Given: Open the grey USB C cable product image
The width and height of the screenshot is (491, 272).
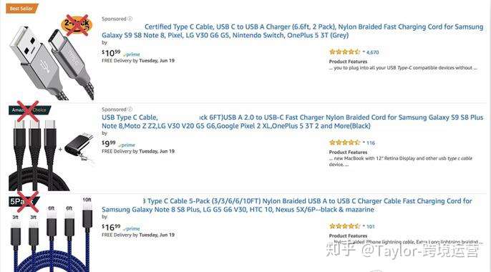Looking at the screenshot, I should coord(52,58).
